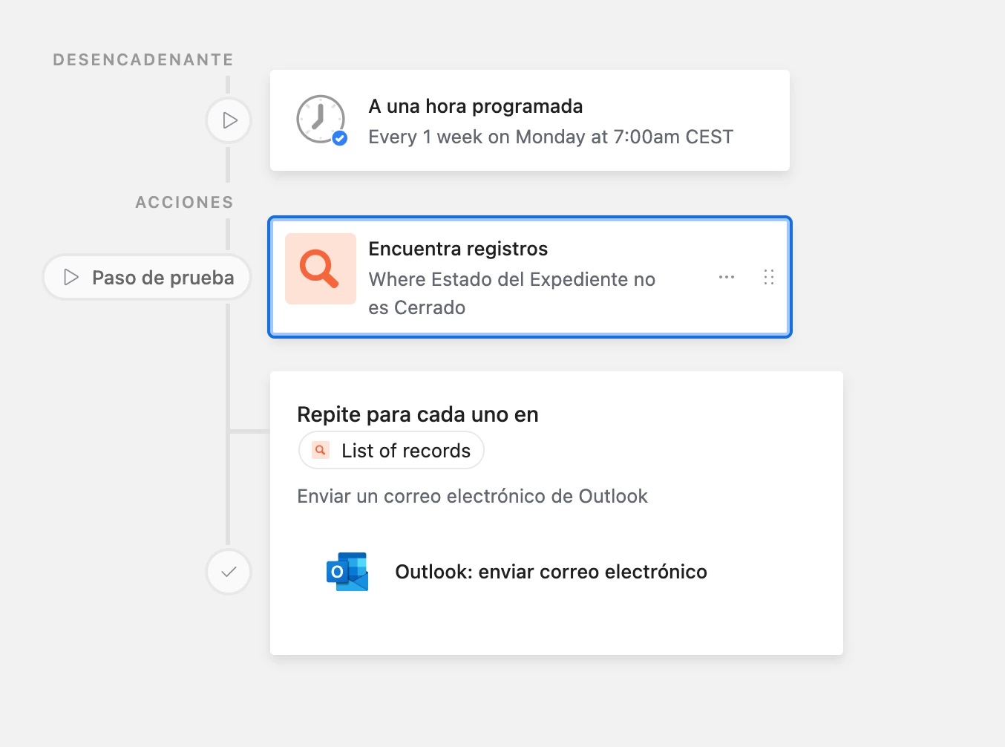Viewport: 1005px width, 747px height.
Task: Click the Outlook icon in the loop
Action: tap(347, 572)
